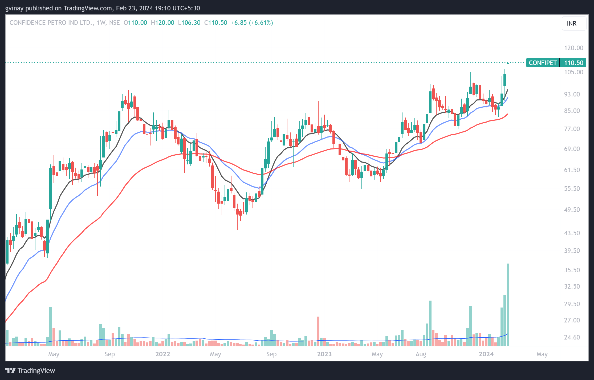Click the CONFIPET price label tag
Screen dimensions: 594x380
coord(543,63)
